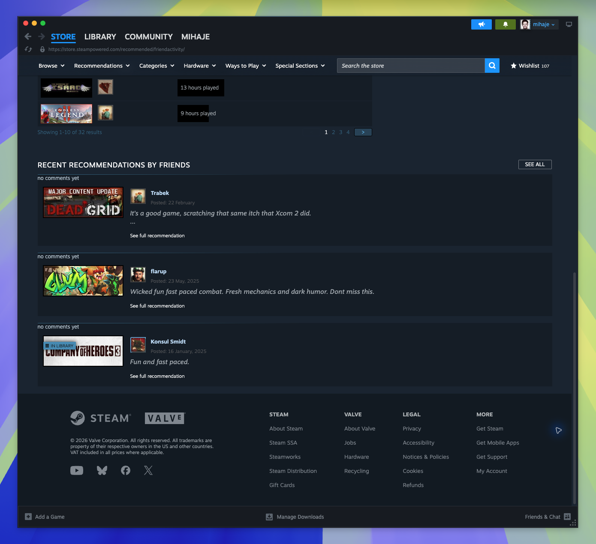This screenshot has height=544, width=596.
Task: Click Trabek's avatar in recommendations
Action: pos(138,196)
